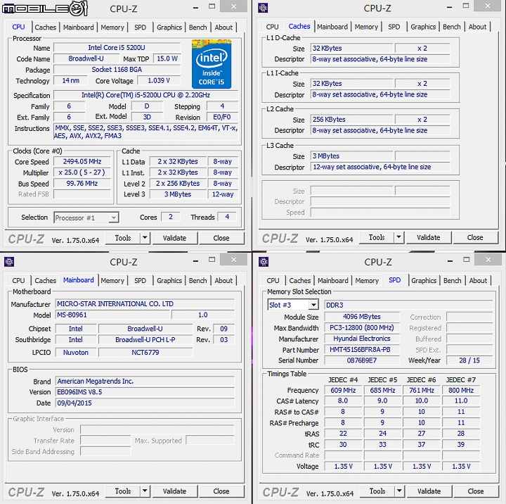Open Bench tab in SPD window
506x504 pixels.
[x=453, y=281]
